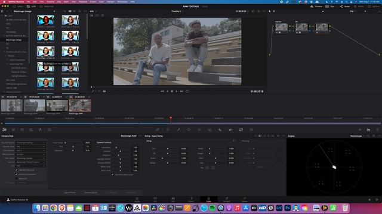Open the Decode Using dropdown
Viewport: 382px width, 214px height.
(30, 147)
